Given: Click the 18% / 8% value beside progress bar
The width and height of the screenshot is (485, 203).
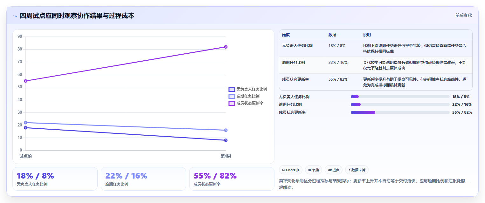Looking at the screenshot, I should [x=461, y=97].
